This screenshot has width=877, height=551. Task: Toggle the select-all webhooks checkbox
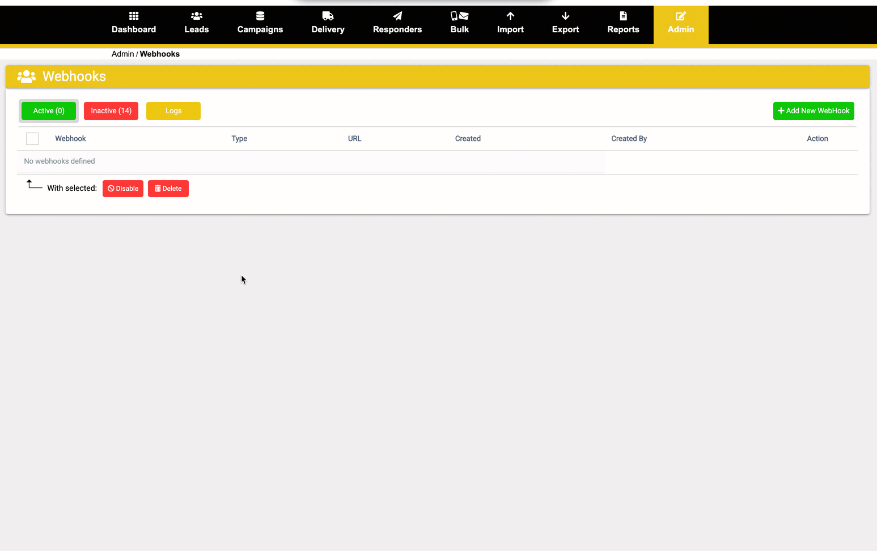[x=32, y=139]
